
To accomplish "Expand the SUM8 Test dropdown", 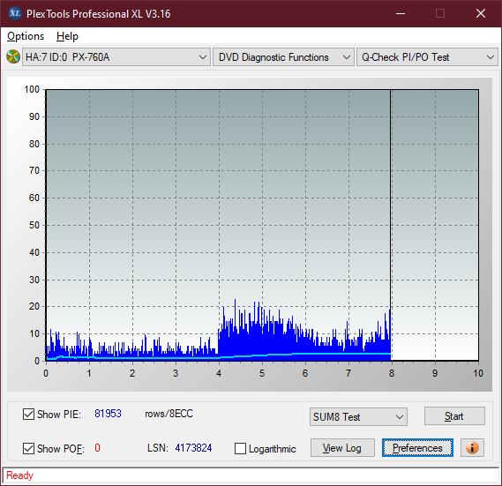I will pyautogui.click(x=358, y=417).
